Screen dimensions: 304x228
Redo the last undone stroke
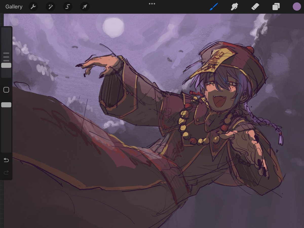click(x=6, y=173)
